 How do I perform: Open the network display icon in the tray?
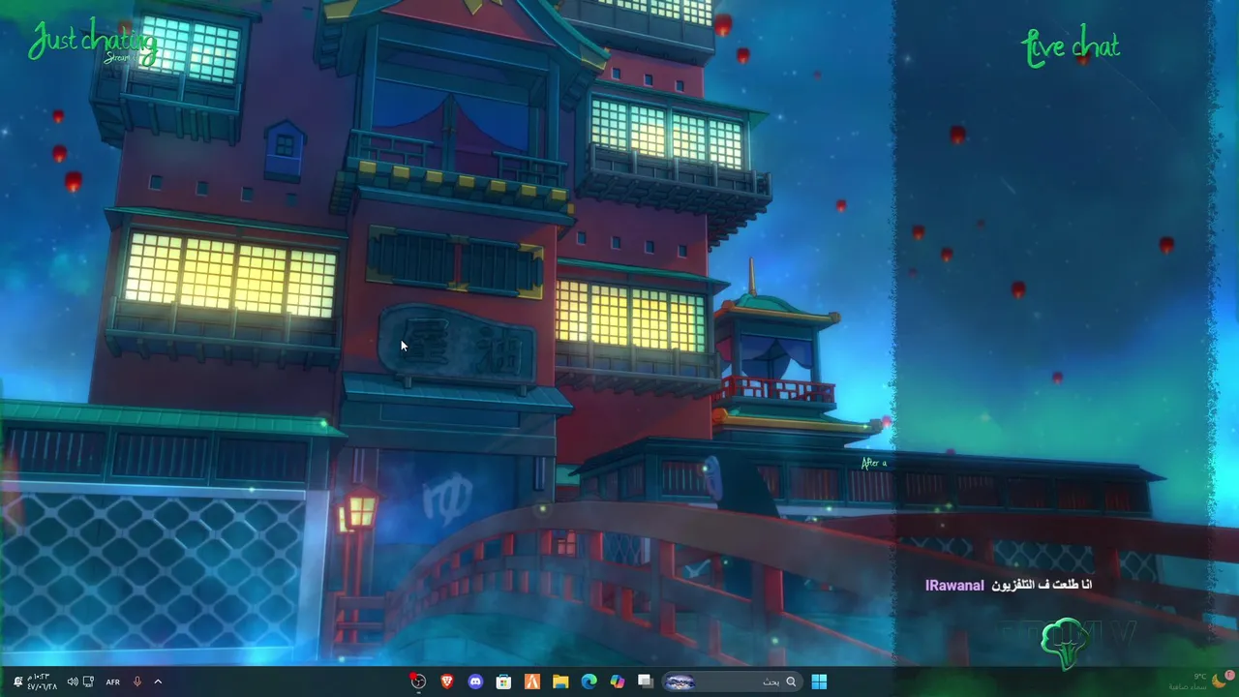[89, 682]
